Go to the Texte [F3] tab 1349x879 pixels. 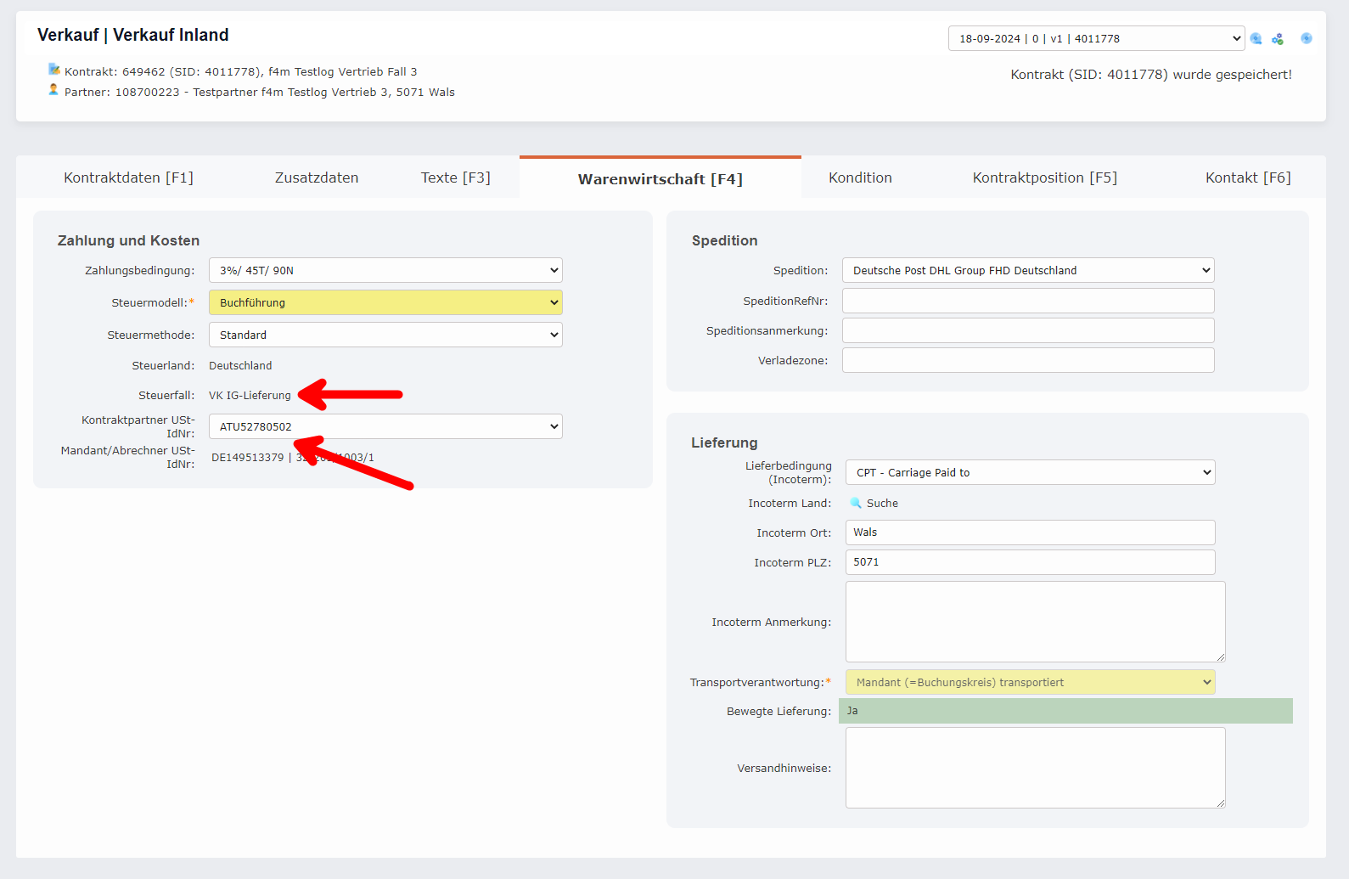click(x=456, y=177)
